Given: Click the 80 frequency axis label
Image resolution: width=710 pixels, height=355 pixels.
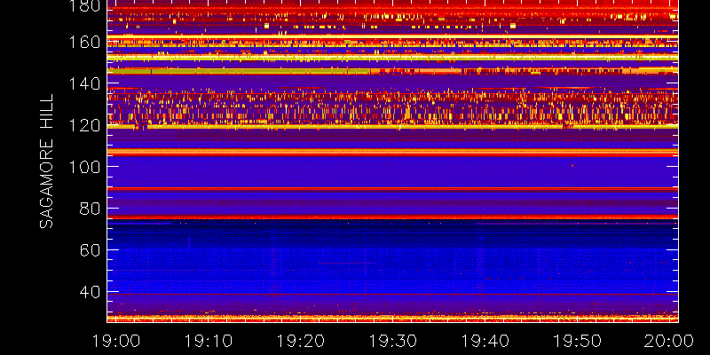Looking at the screenshot, I should [x=90, y=209].
